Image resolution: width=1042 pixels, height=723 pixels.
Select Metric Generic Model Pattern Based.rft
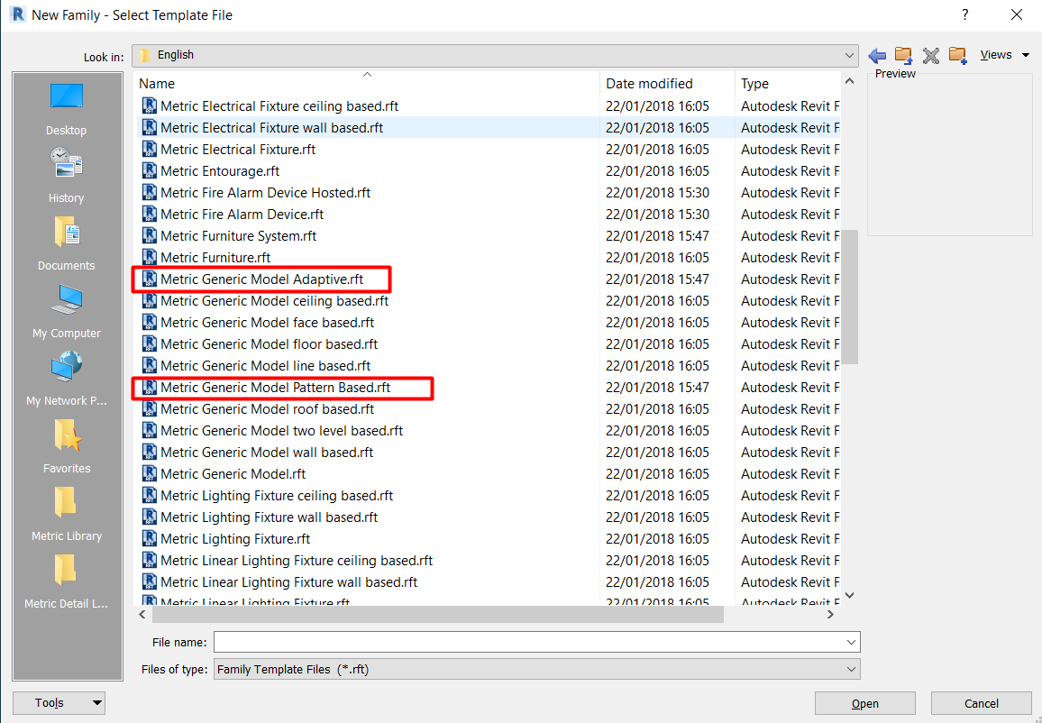[x=275, y=388]
